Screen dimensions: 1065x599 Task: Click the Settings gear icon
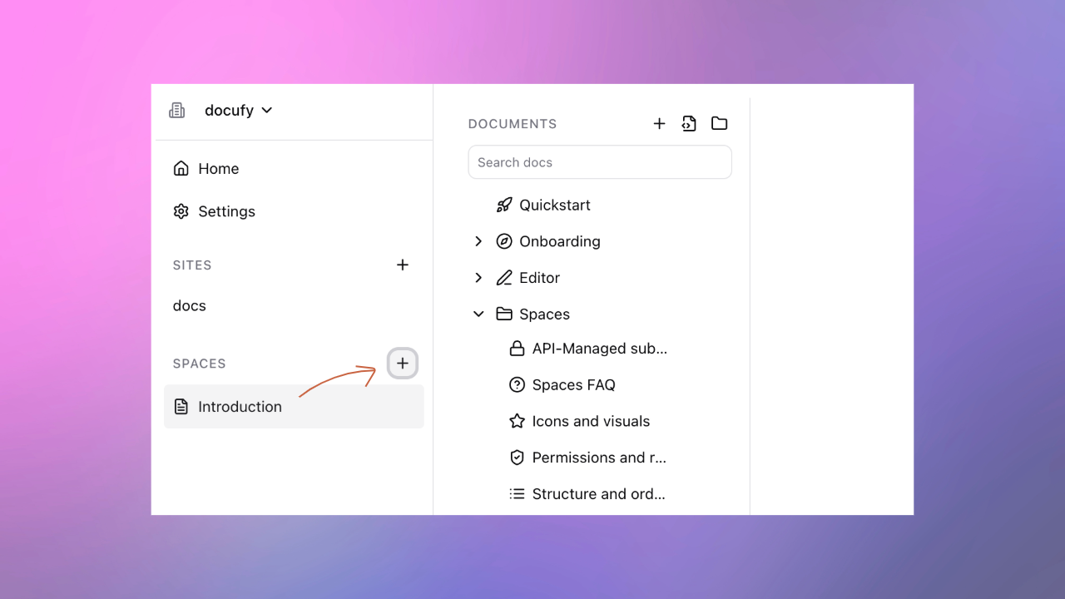[x=181, y=211]
